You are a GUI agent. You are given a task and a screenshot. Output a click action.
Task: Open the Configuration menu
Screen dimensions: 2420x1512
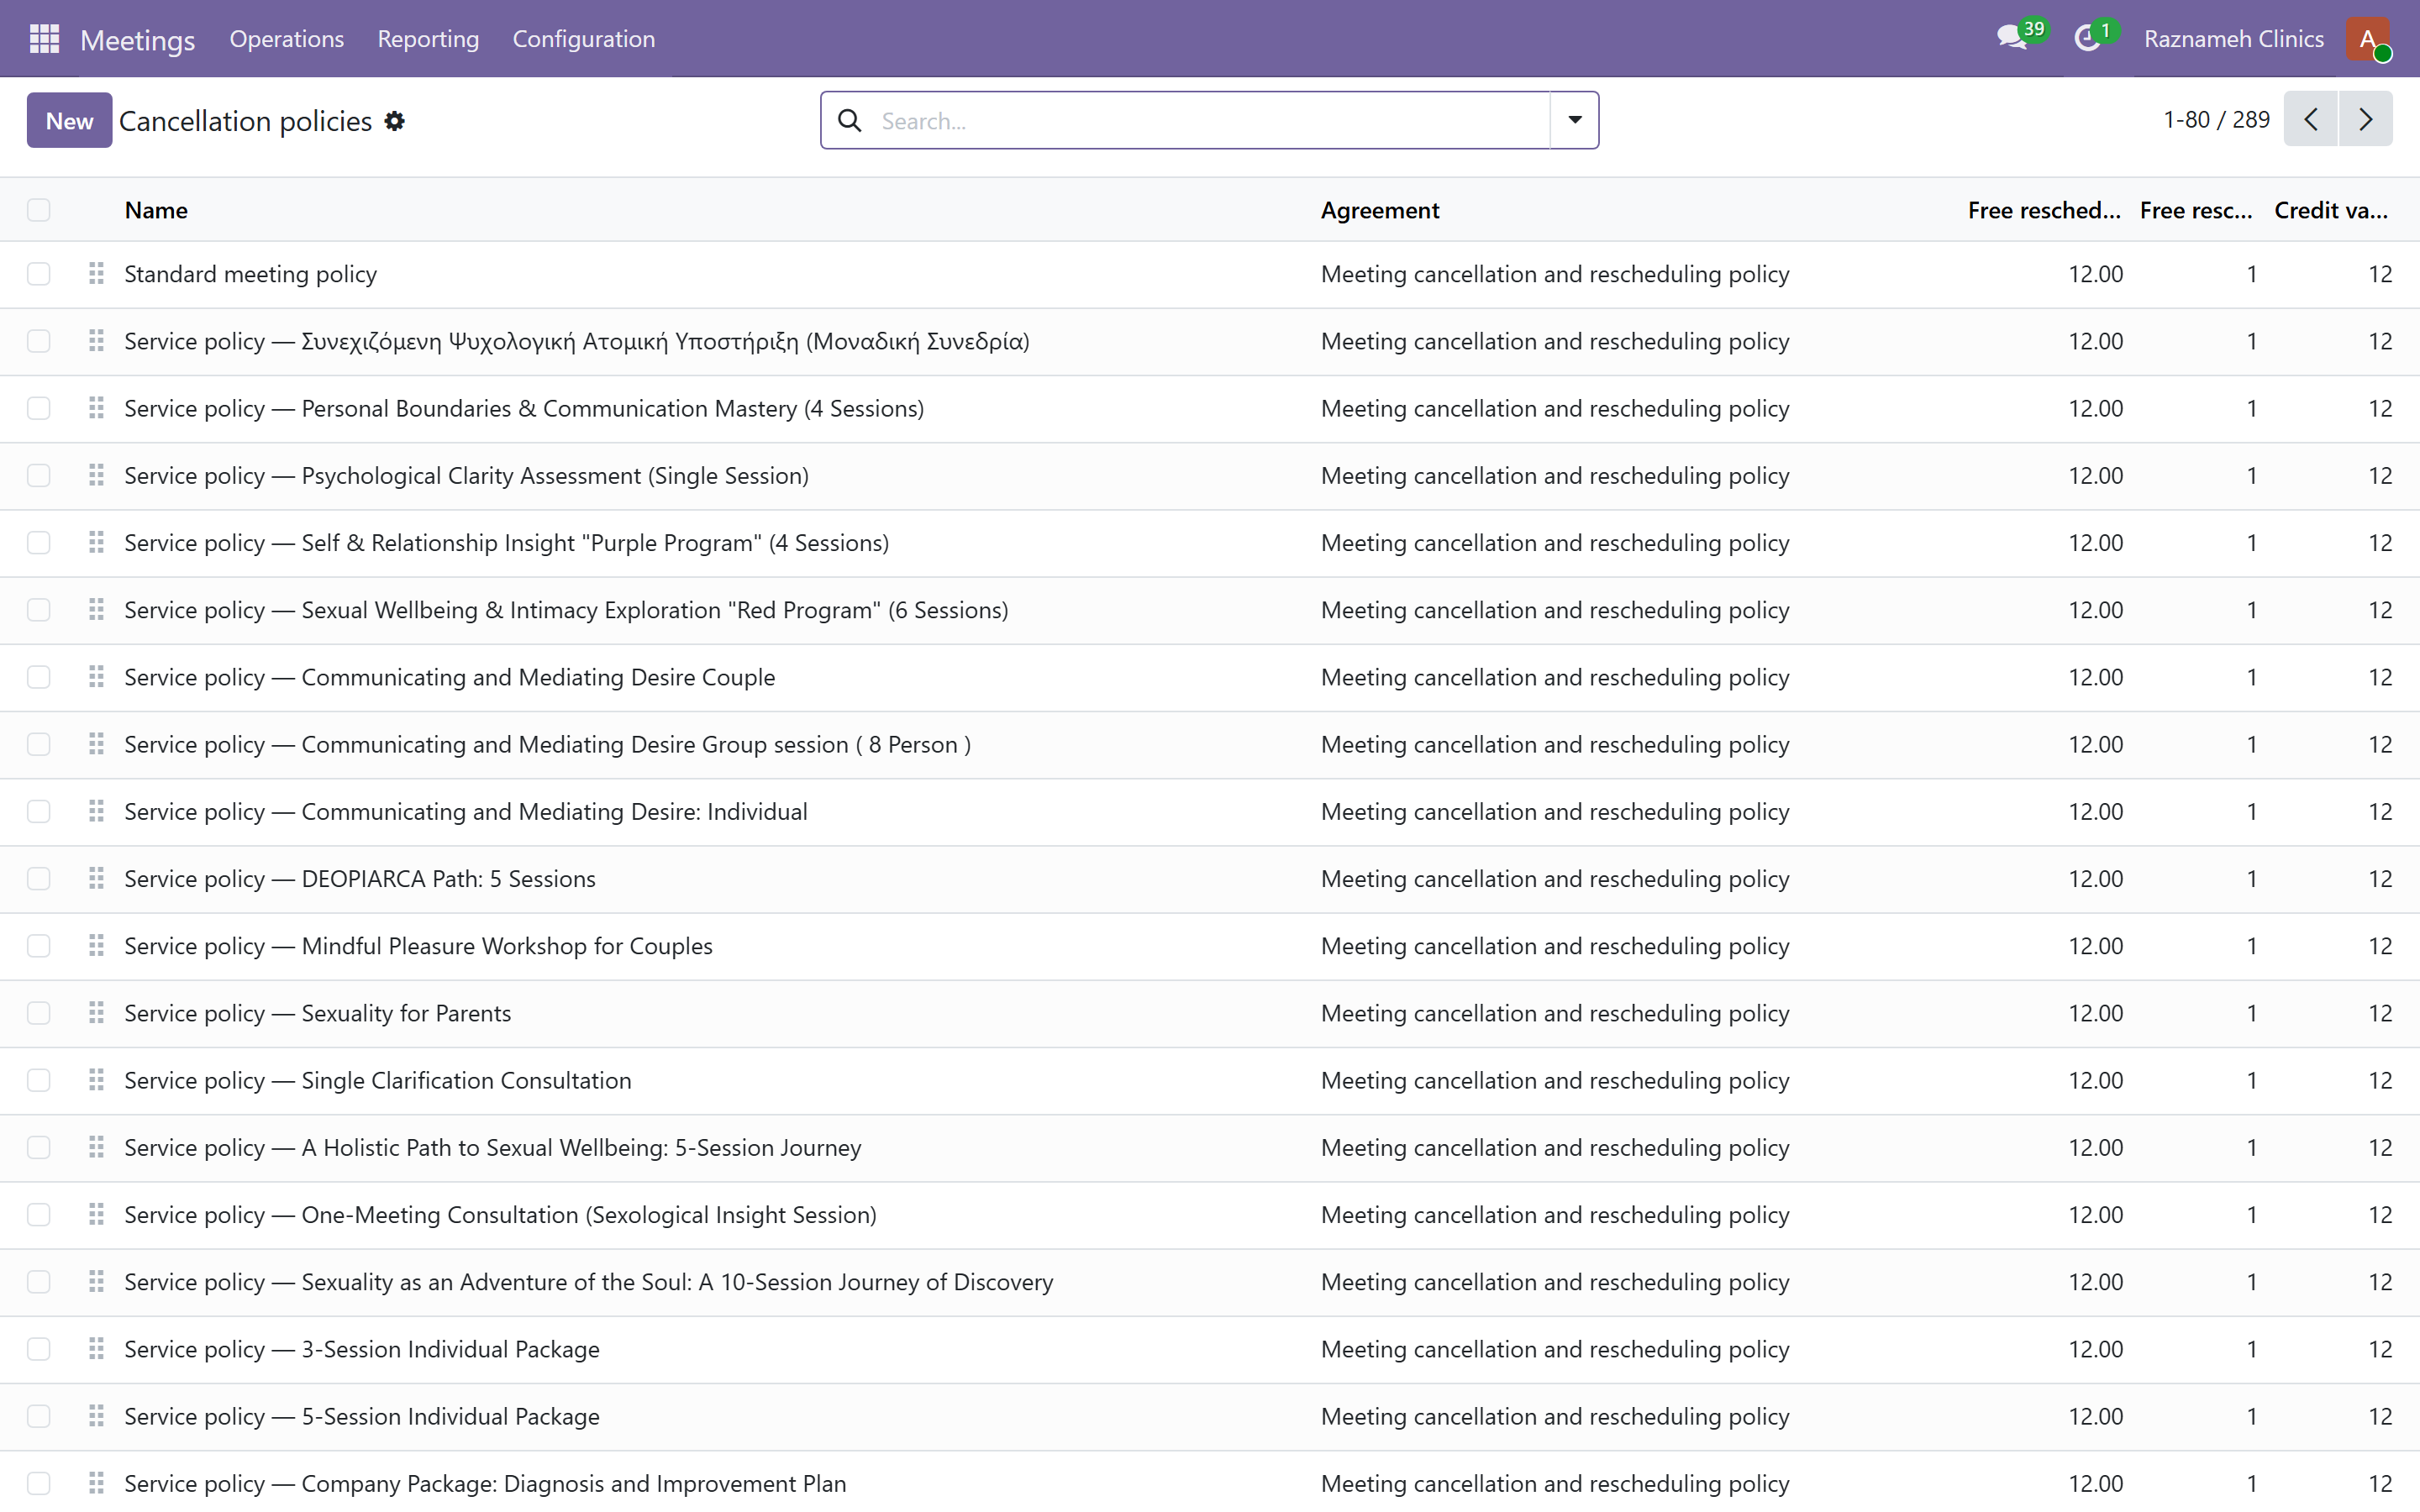pyautogui.click(x=584, y=39)
